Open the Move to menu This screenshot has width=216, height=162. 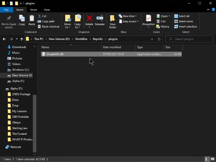(68, 22)
